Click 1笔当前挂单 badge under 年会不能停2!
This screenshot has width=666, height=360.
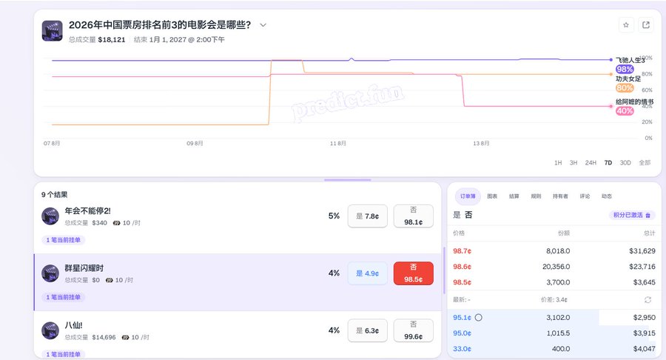pos(64,240)
